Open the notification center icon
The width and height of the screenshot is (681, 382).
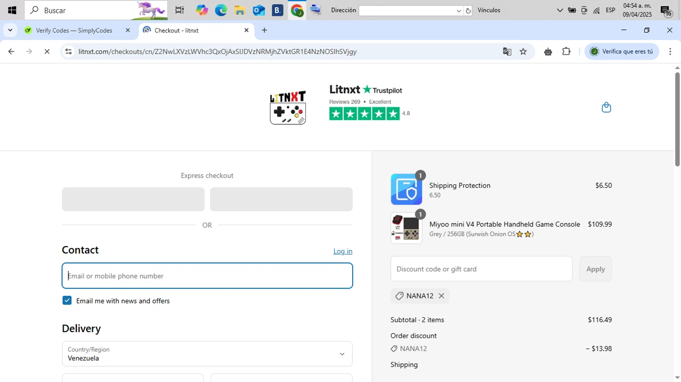[x=666, y=11]
